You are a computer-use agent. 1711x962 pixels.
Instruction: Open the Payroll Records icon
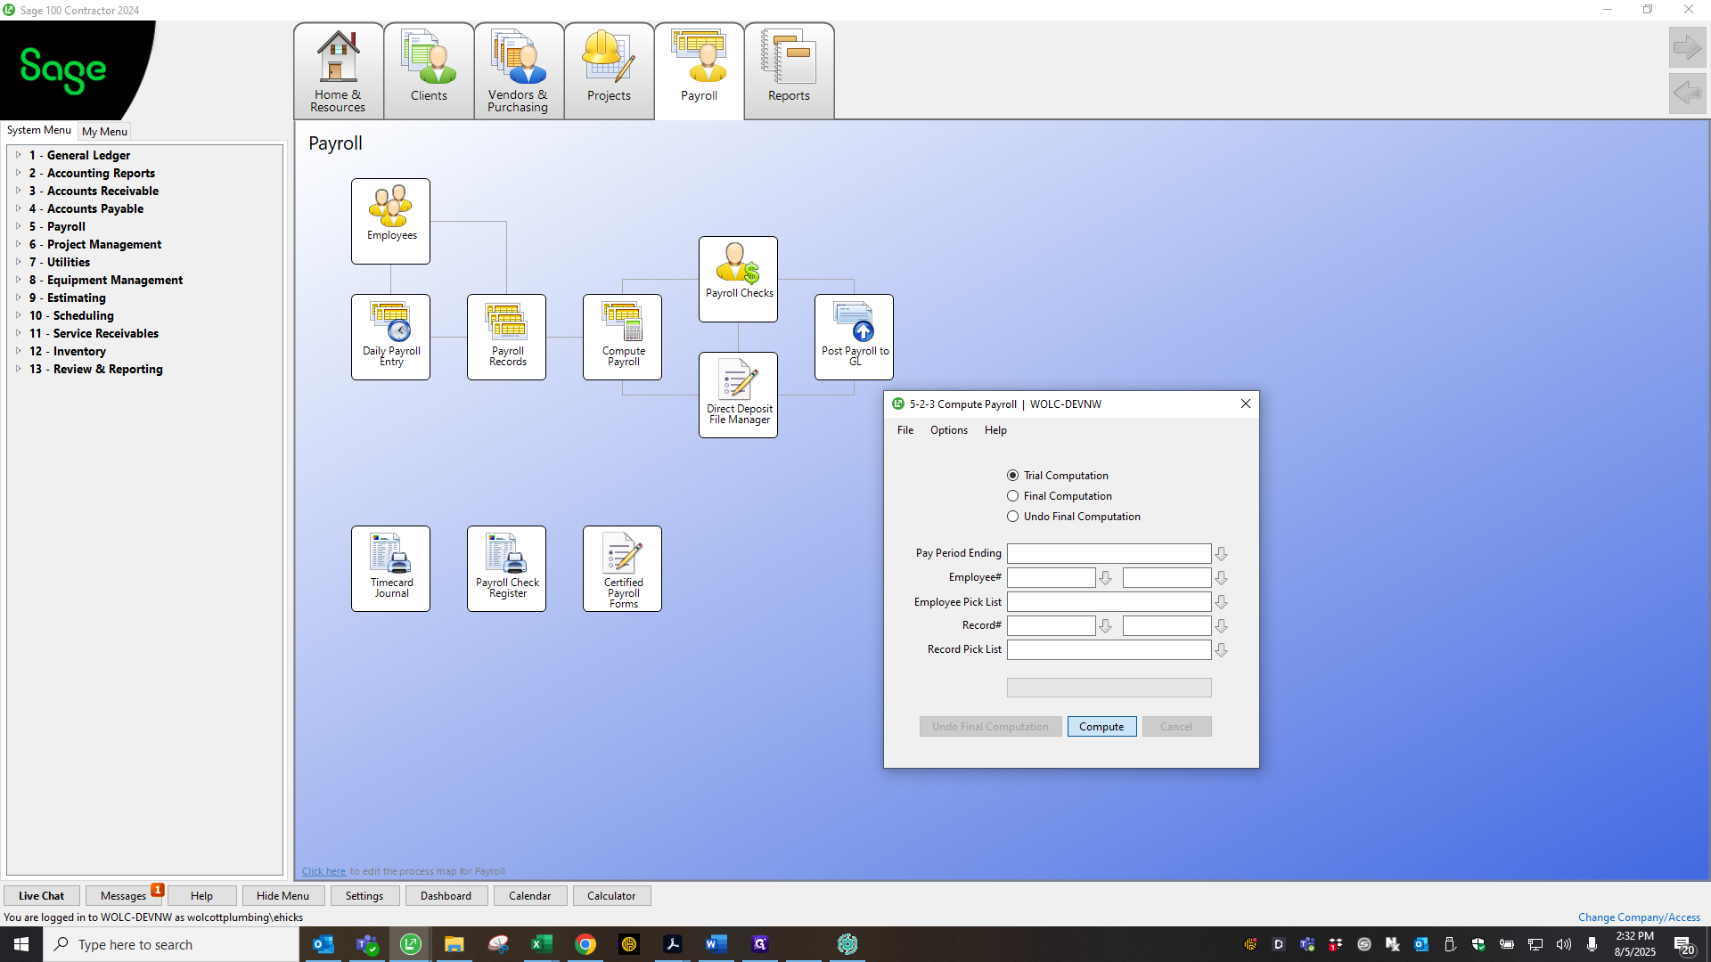point(506,337)
